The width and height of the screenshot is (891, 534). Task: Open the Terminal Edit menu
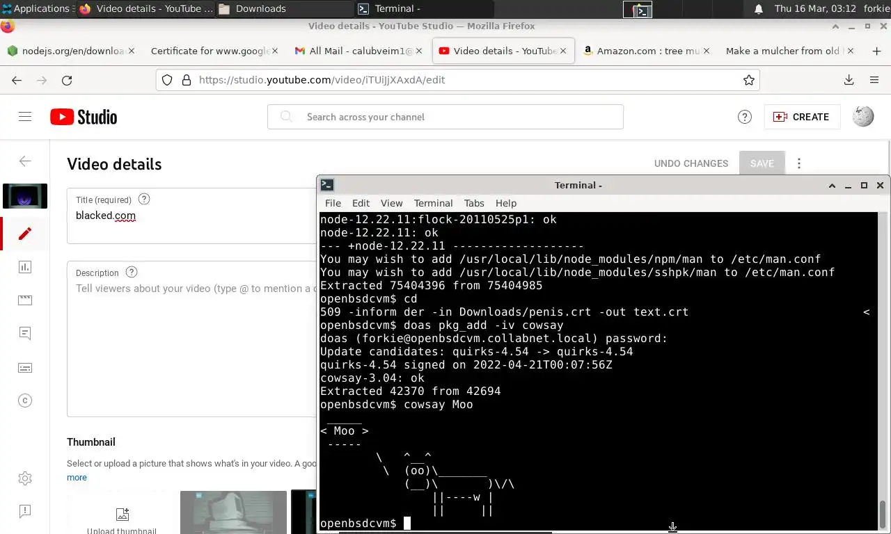pos(361,203)
